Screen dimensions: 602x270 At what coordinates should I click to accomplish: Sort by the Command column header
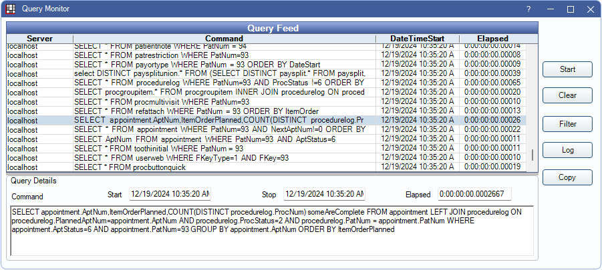(224, 39)
